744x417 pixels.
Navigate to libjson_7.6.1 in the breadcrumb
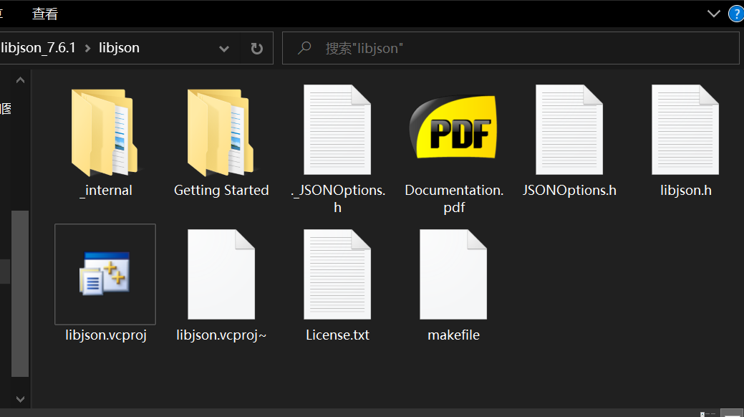pos(39,48)
